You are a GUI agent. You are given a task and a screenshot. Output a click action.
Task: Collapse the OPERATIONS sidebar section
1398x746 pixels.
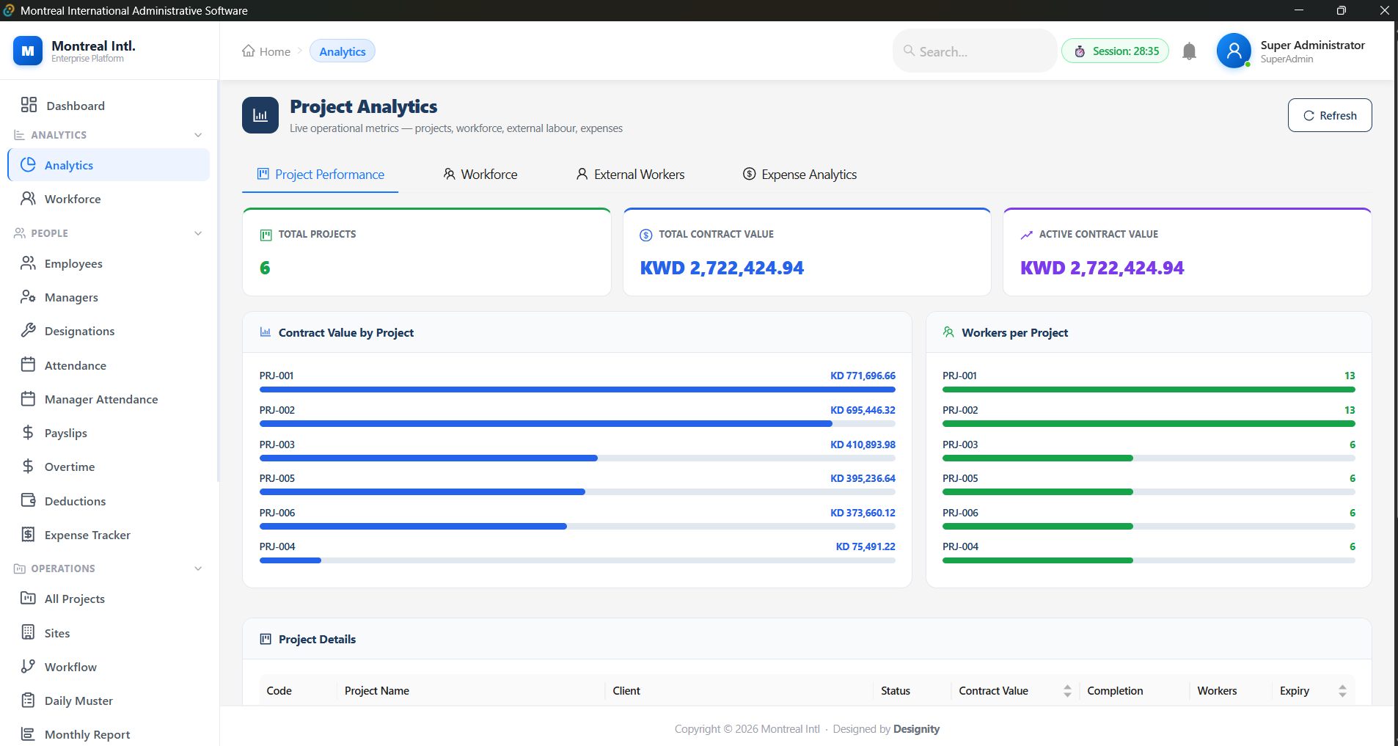coord(198,568)
